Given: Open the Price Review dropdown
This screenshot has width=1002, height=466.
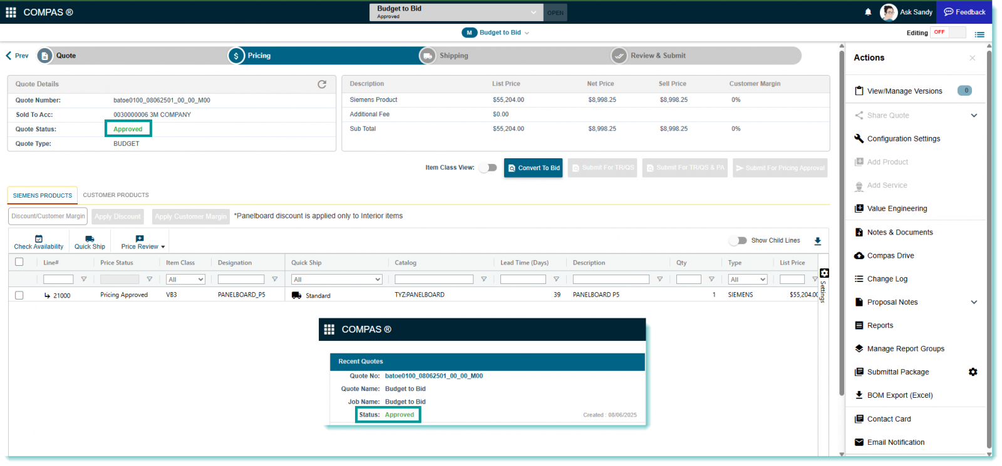Looking at the screenshot, I should [x=143, y=242].
